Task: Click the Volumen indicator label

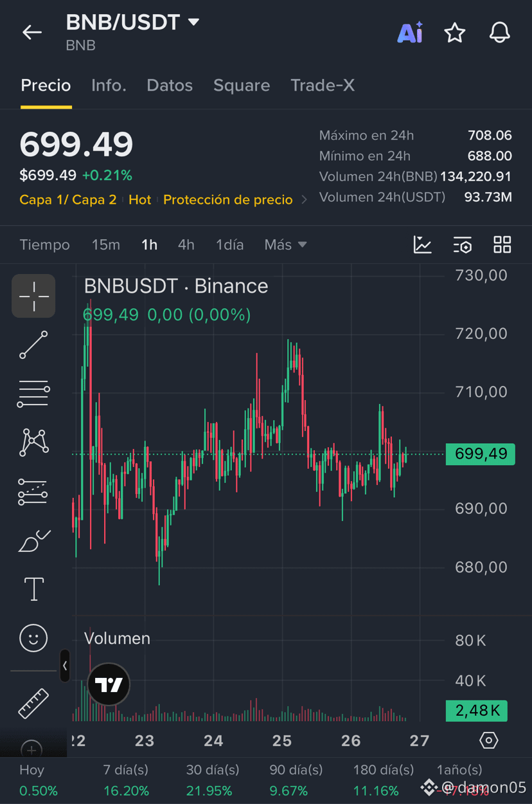Action: (x=117, y=639)
